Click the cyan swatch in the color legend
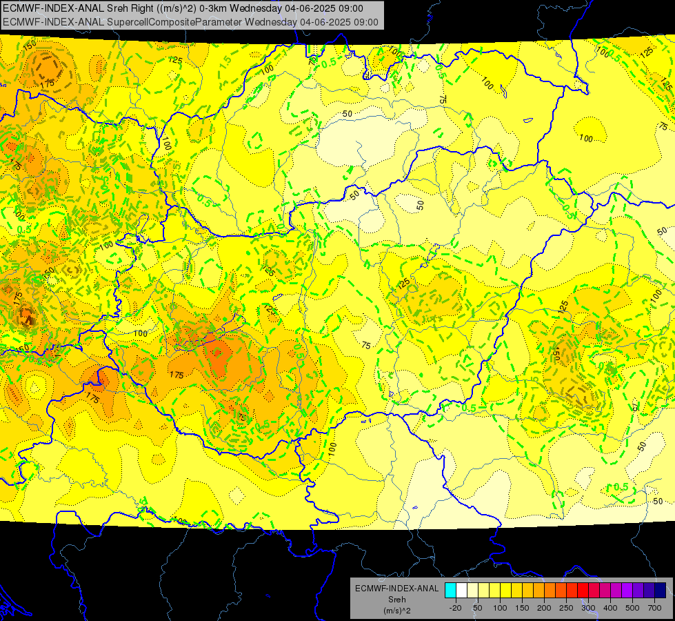This screenshot has height=621, width=675. point(450,590)
